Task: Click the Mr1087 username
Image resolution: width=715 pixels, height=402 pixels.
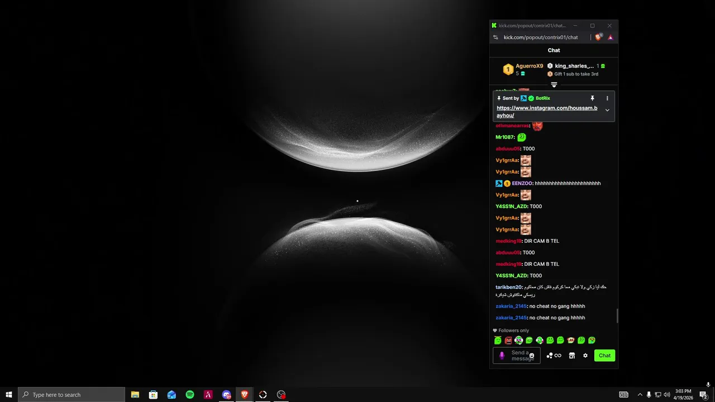Action: 505,137
